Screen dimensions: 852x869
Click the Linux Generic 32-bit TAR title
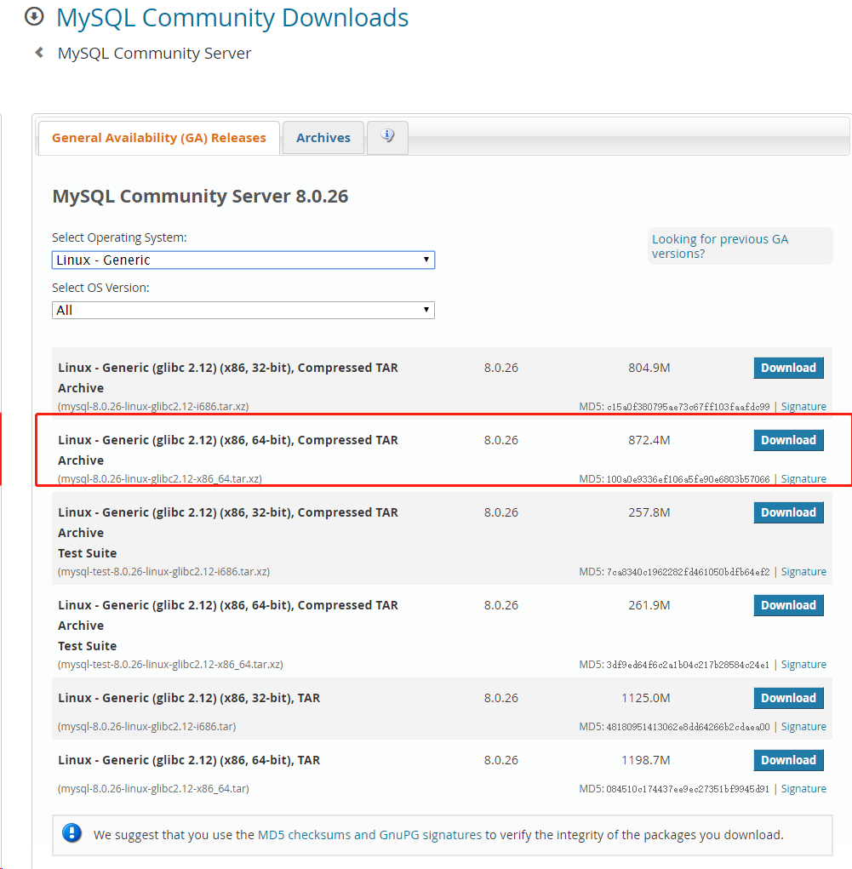click(189, 698)
